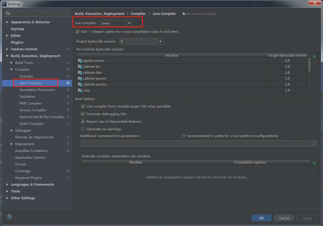323x226 pixels.
Task: Expand the Editor tree node
Action: (7, 35)
